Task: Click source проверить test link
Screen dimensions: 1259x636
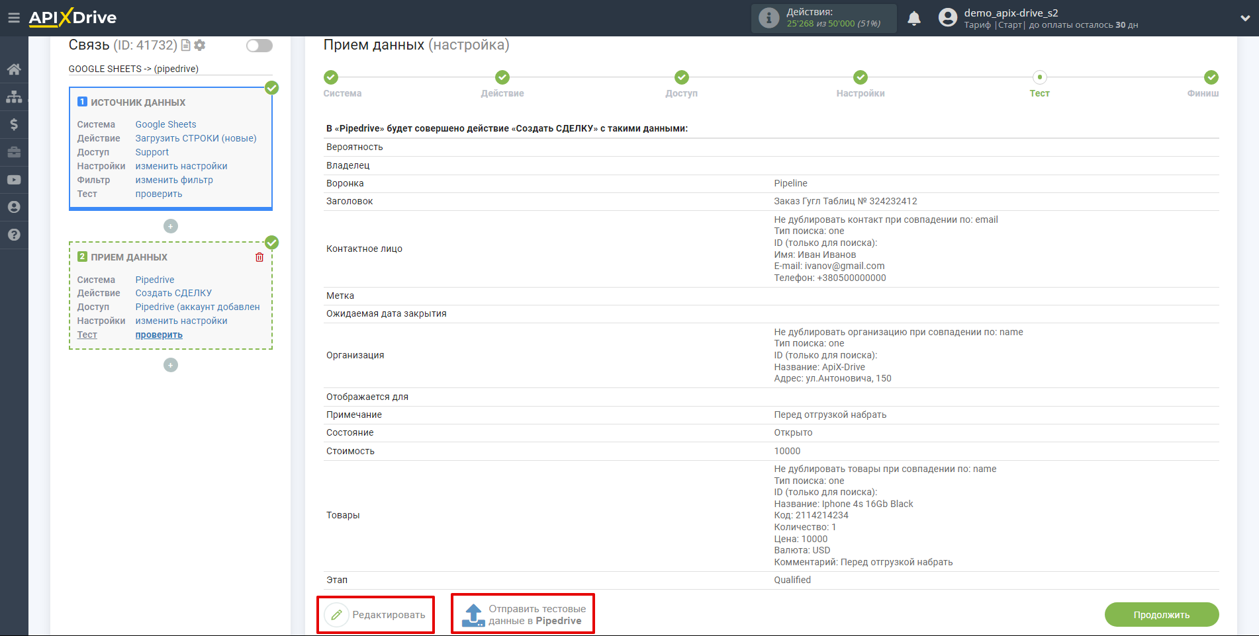Action: (x=159, y=194)
